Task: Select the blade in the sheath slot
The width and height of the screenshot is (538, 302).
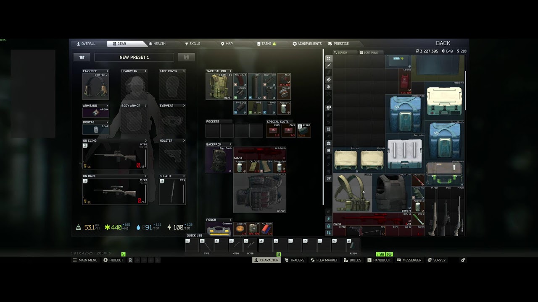Action: pyautogui.click(x=172, y=191)
